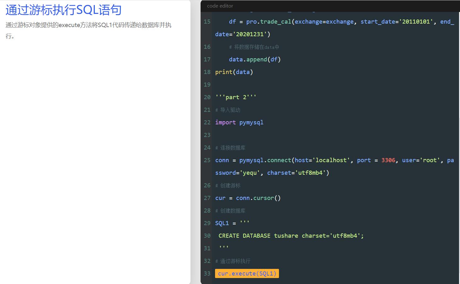Click line number 22 in gutter

[207, 122]
